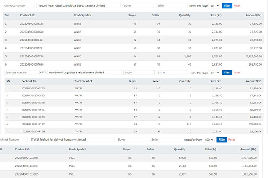Click Contract Number field in the WNLB panel

(19, 6)
